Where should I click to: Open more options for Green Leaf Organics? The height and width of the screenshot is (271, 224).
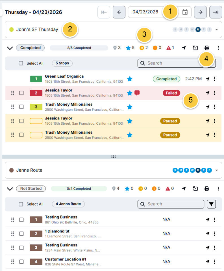(214, 79)
